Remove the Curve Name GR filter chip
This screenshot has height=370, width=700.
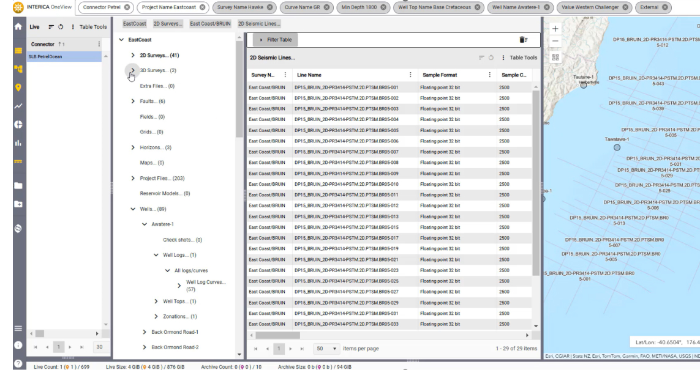(x=326, y=7)
